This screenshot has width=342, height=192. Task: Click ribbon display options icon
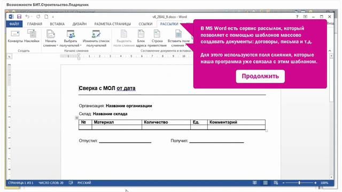click(x=305, y=17)
